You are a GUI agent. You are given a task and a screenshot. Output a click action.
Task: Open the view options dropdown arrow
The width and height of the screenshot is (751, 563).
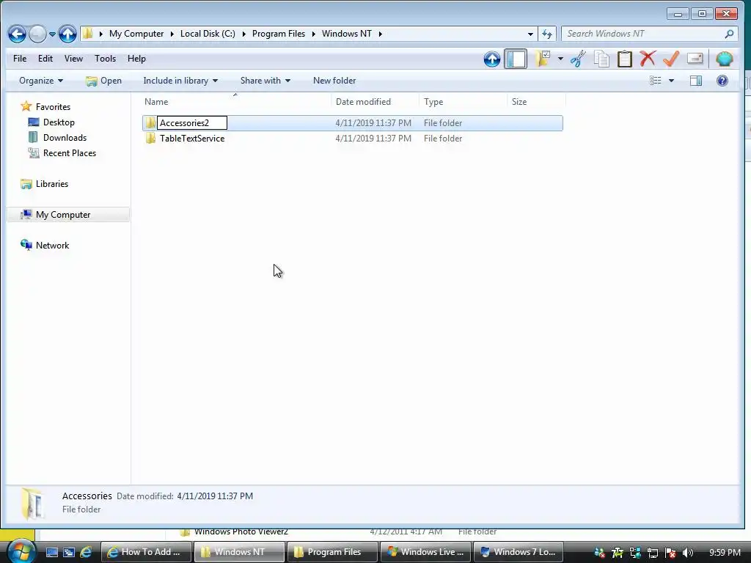coord(671,81)
